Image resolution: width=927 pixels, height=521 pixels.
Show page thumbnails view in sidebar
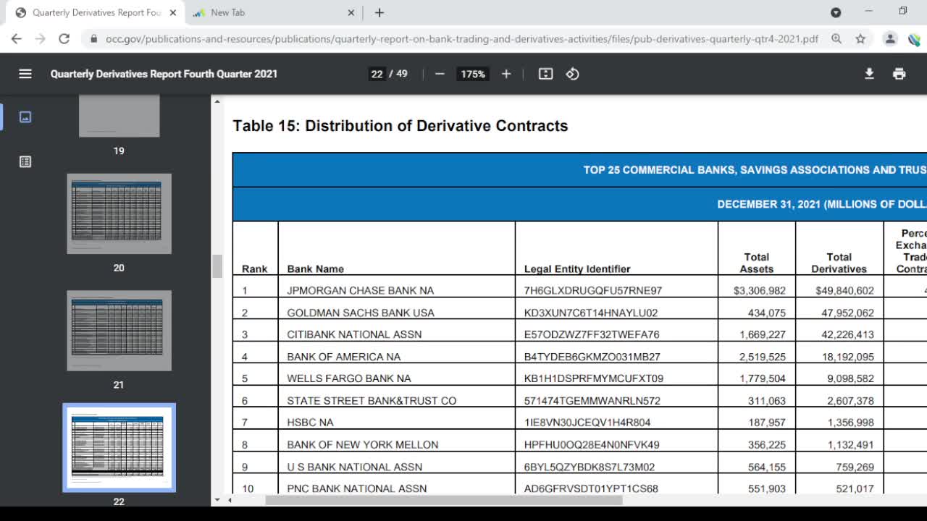pyautogui.click(x=25, y=117)
